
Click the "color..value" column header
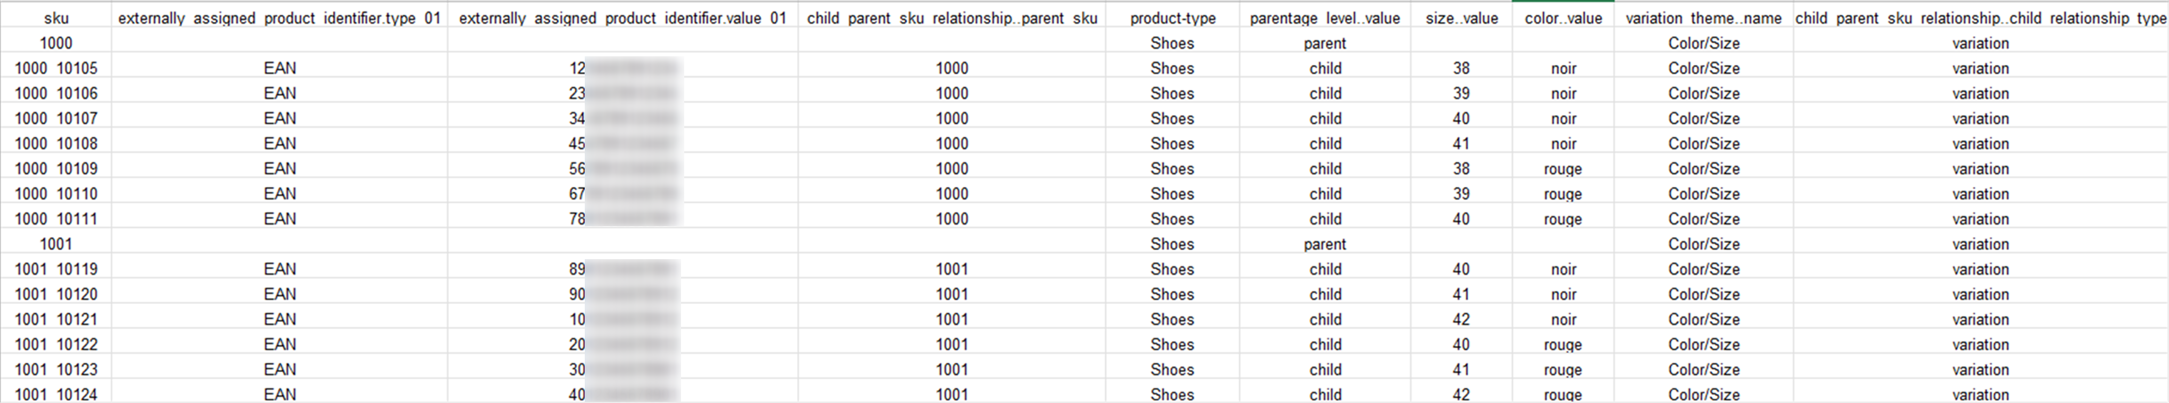[x=1563, y=18]
